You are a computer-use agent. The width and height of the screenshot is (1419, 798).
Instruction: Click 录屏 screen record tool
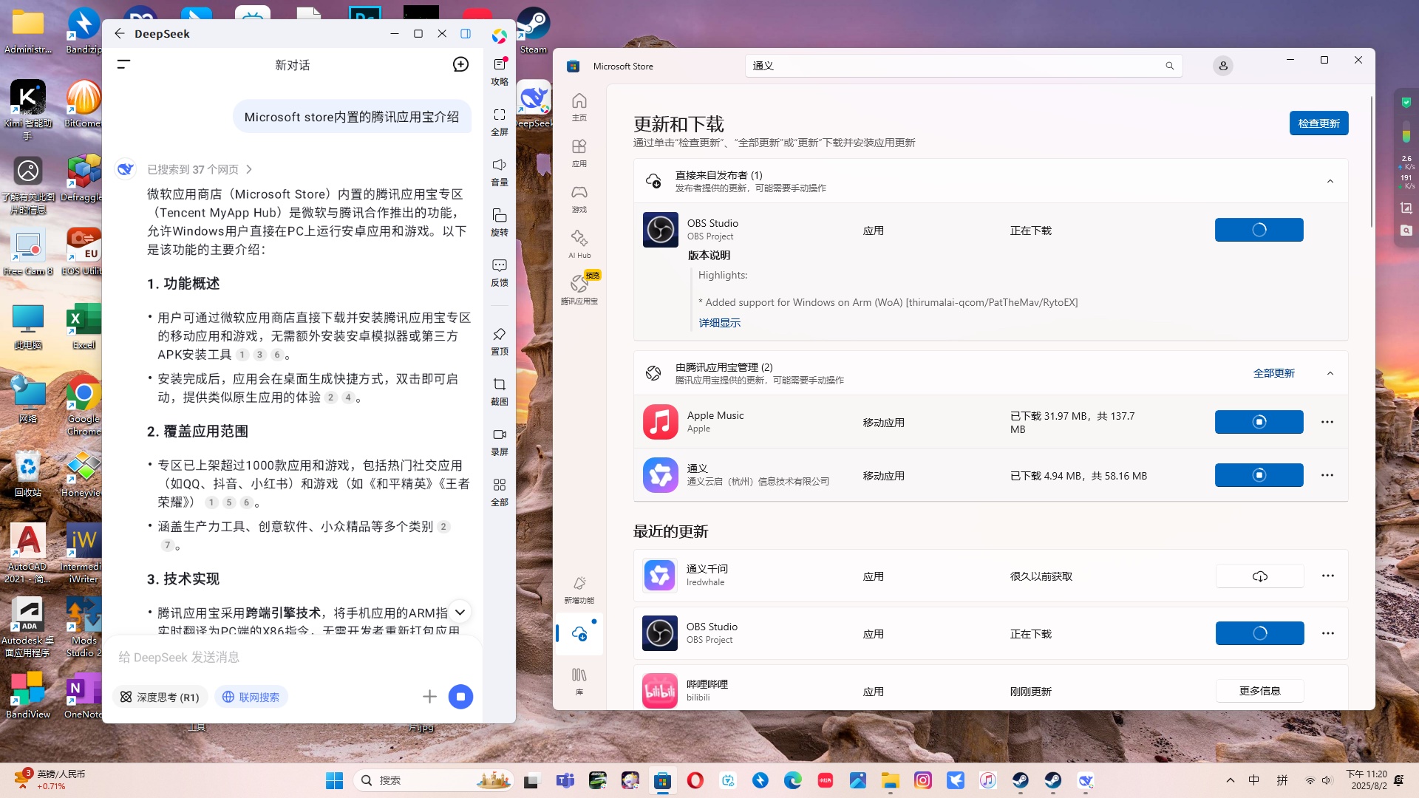500,442
